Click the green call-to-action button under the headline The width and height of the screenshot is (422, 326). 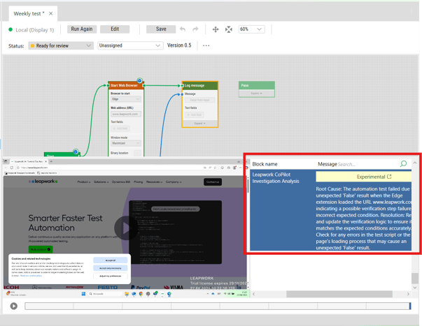pos(41,249)
